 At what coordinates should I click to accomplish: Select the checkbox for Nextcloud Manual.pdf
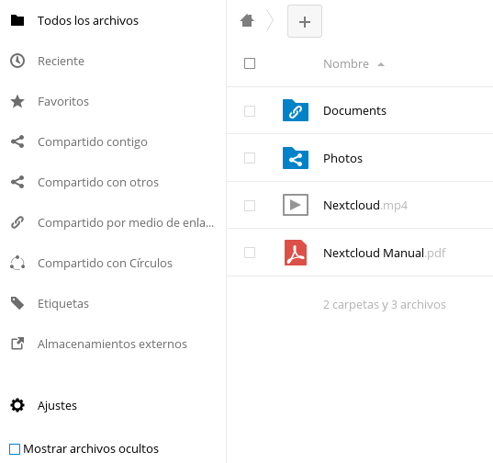click(250, 253)
